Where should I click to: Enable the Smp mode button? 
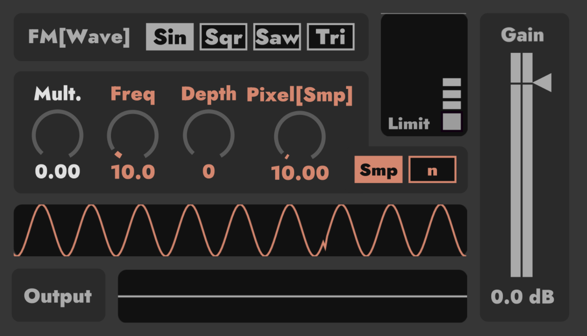(x=378, y=169)
